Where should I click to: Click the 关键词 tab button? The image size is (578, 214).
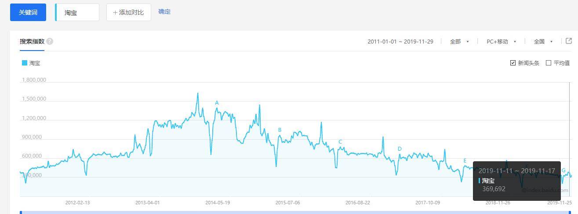coord(28,12)
